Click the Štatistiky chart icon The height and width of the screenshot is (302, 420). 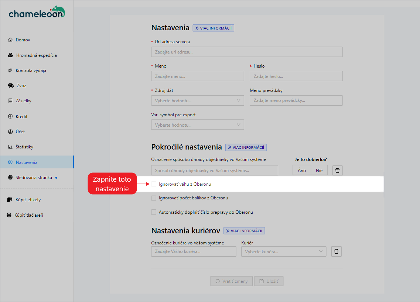tap(10, 147)
